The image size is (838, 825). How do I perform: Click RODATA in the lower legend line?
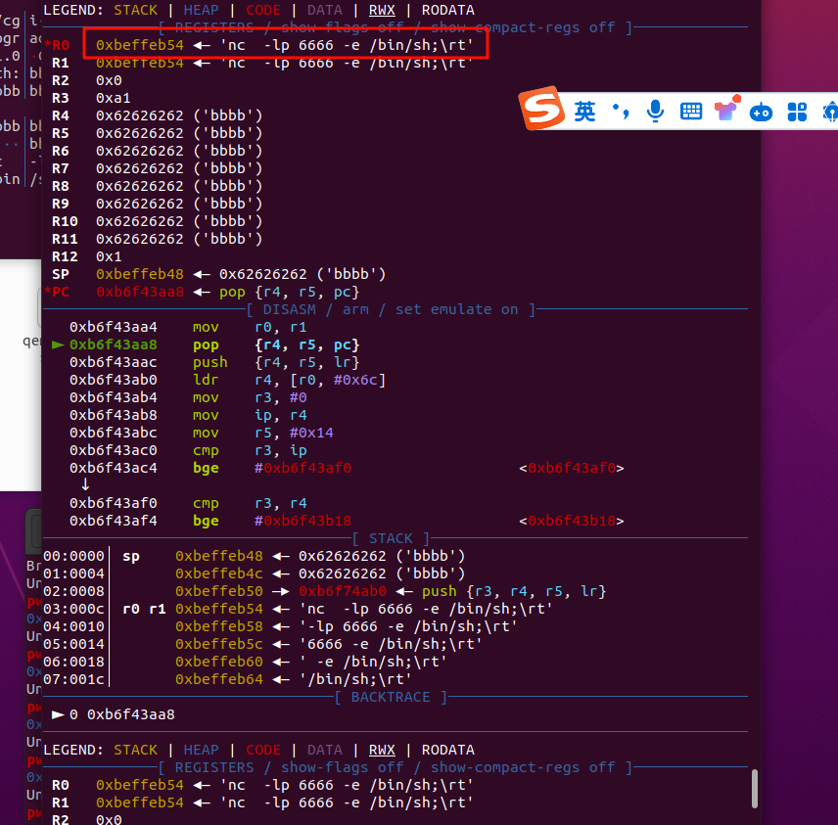(x=447, y=751)
